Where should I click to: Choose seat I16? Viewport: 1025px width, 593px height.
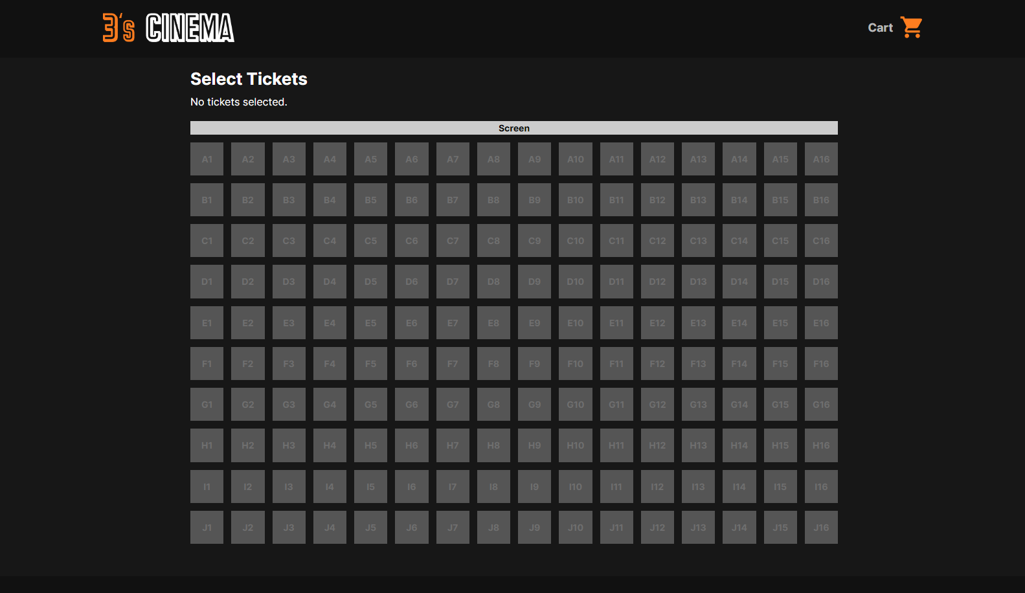821,487
